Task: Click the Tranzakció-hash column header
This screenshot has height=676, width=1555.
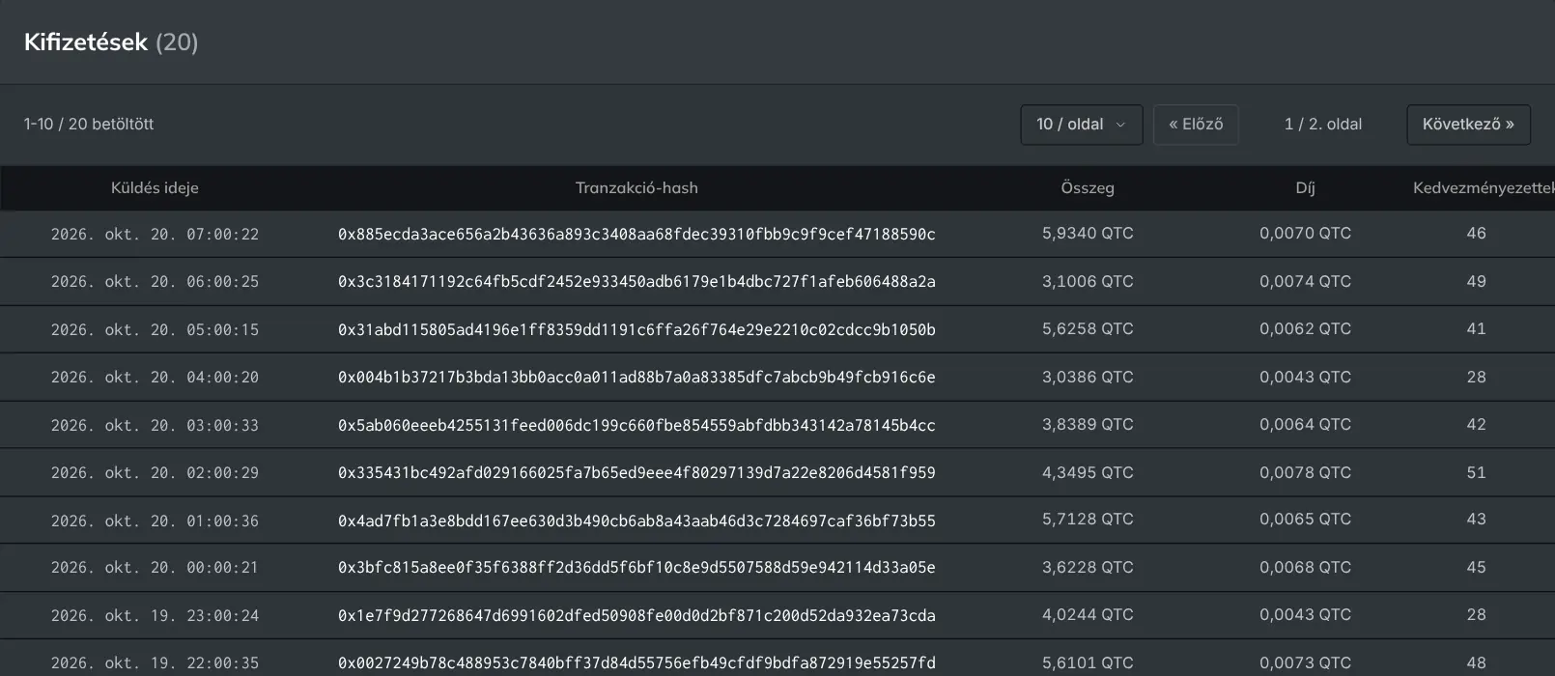Action: pos(636,188)
